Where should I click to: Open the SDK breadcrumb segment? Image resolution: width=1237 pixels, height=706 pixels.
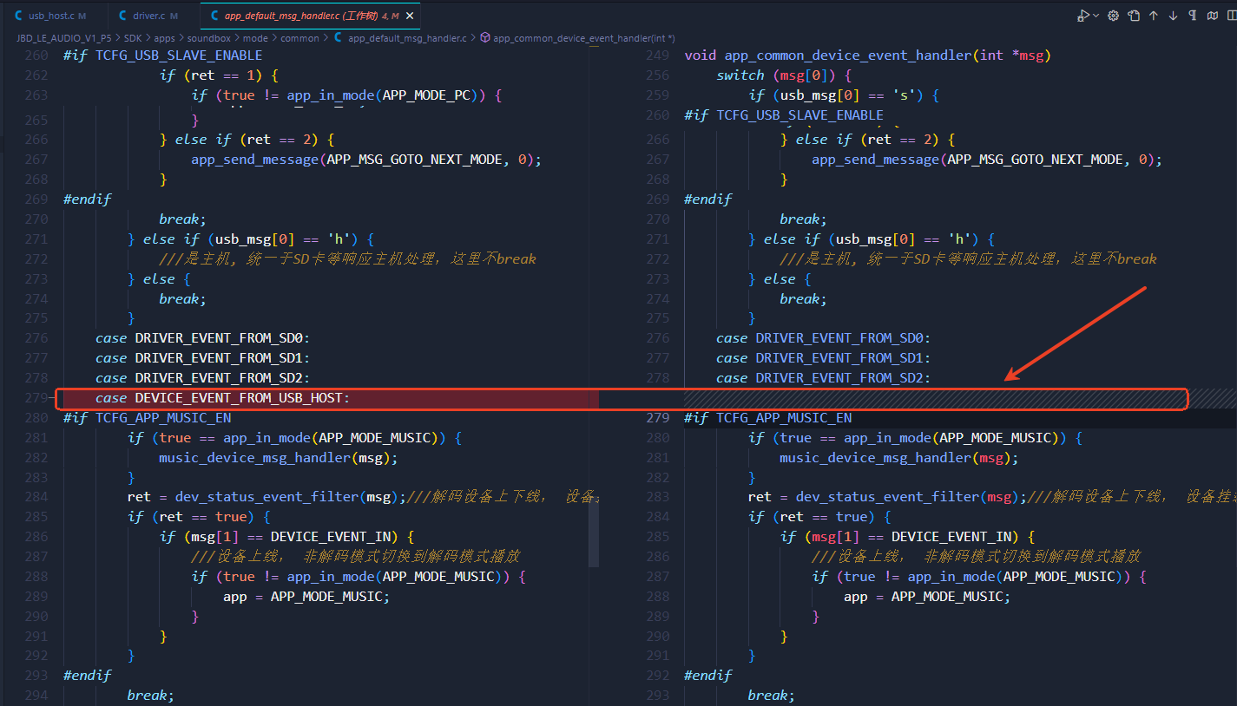pos(133,38)
